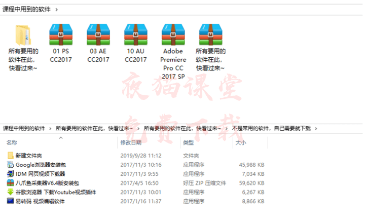This screenshot has width=365, height=222.
Task: Click date 2017/11/3 10:16
Action: coord(141,165)
